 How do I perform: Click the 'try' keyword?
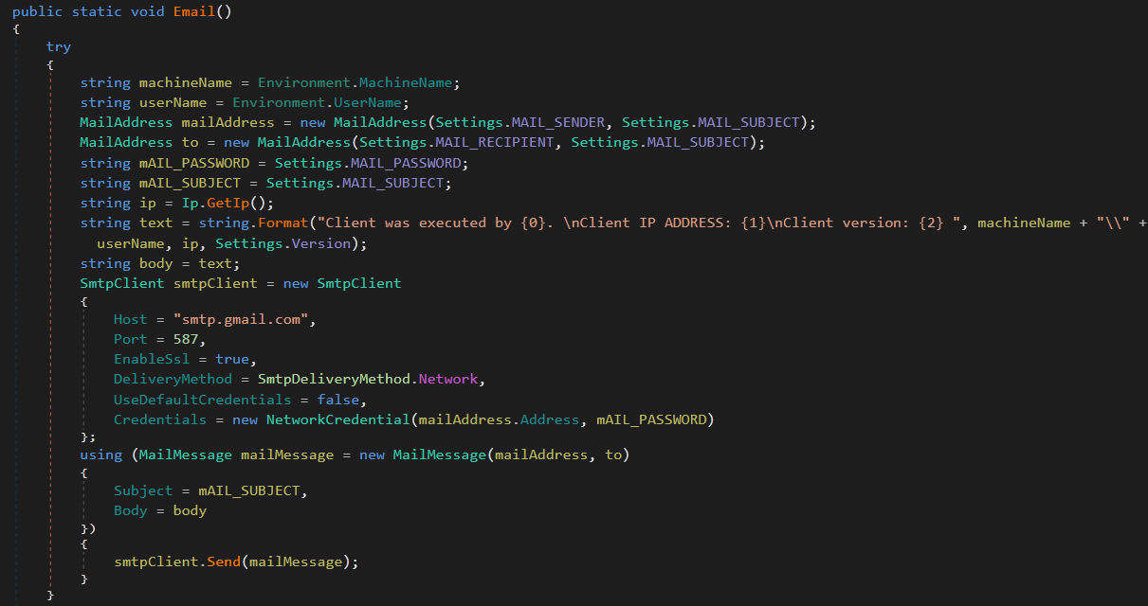[x=59, y=47]
